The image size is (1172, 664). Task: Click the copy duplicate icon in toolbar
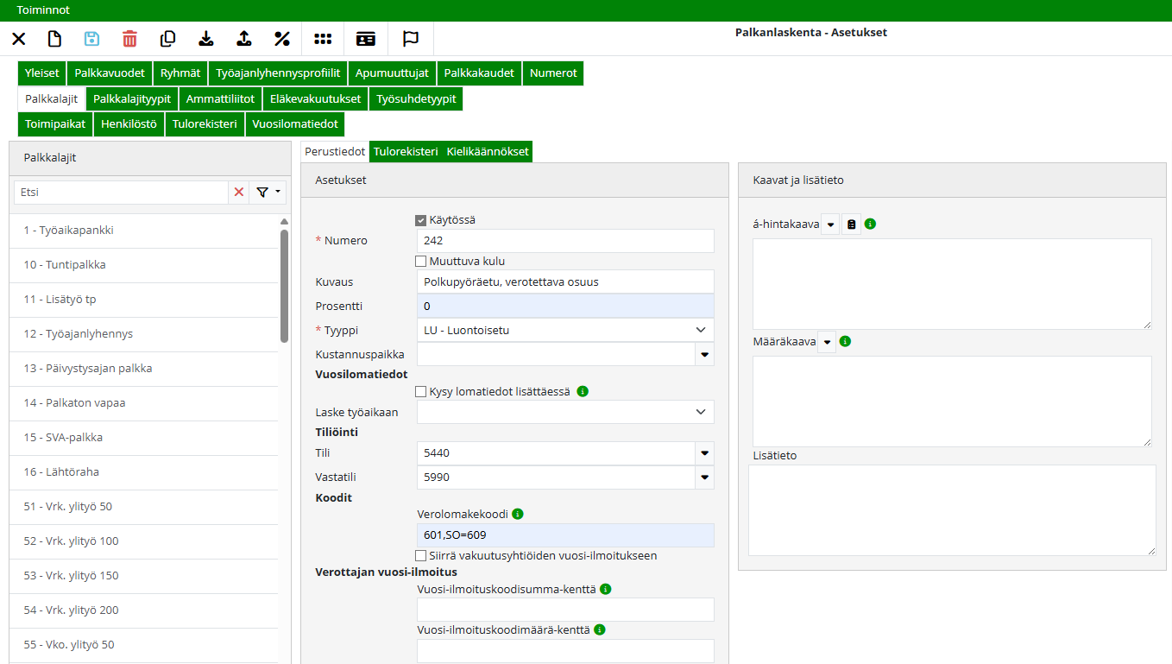[x=167, y=39]
